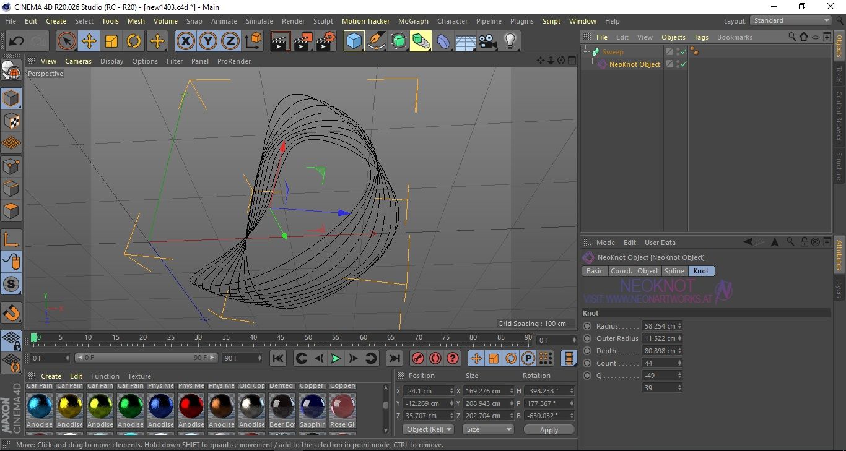Open the Cube primitive object icon
846x451 pixels.
point(354,41)
